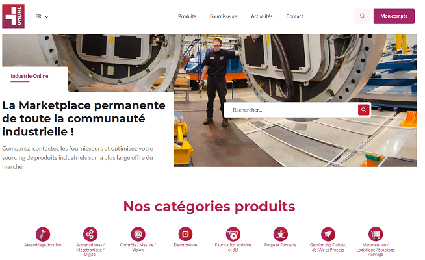Open the Contact page link
This screenshot has width=425, height=260.
294,16
